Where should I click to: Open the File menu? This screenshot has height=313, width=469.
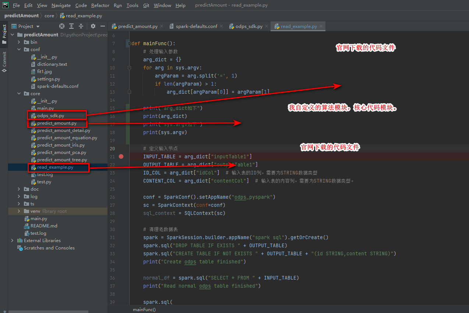coord(16,6)
